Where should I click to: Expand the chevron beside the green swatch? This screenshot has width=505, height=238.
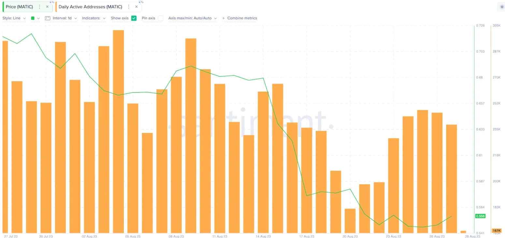[x=38, y=18]
